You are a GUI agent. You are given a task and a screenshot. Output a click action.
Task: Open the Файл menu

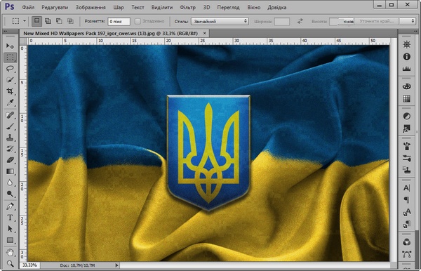tap(28, 8)
